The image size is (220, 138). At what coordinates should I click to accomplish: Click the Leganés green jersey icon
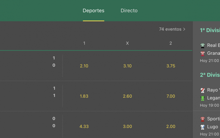point(202,98)
